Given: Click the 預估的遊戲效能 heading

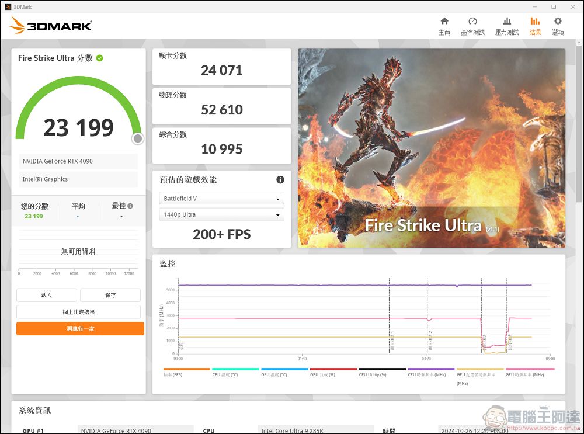Looking at the screenshot, I should [188, 179].
